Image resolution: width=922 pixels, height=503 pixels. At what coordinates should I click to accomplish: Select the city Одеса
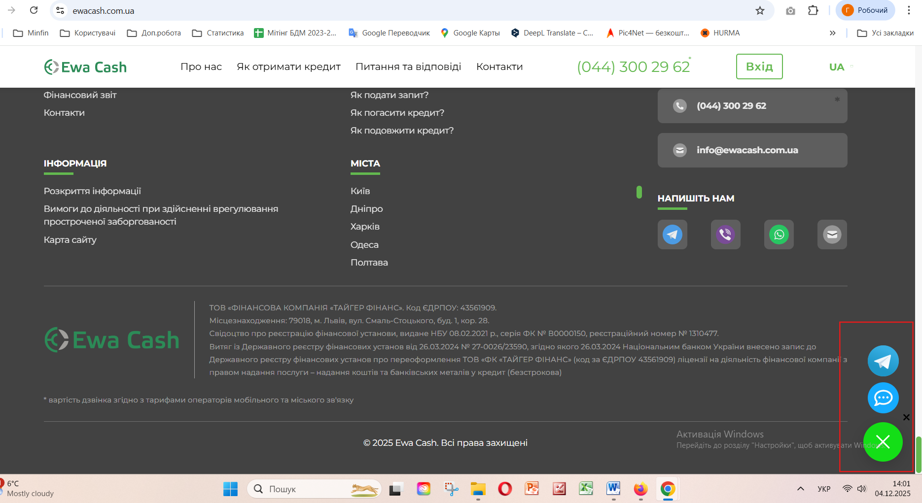[365, 245]
